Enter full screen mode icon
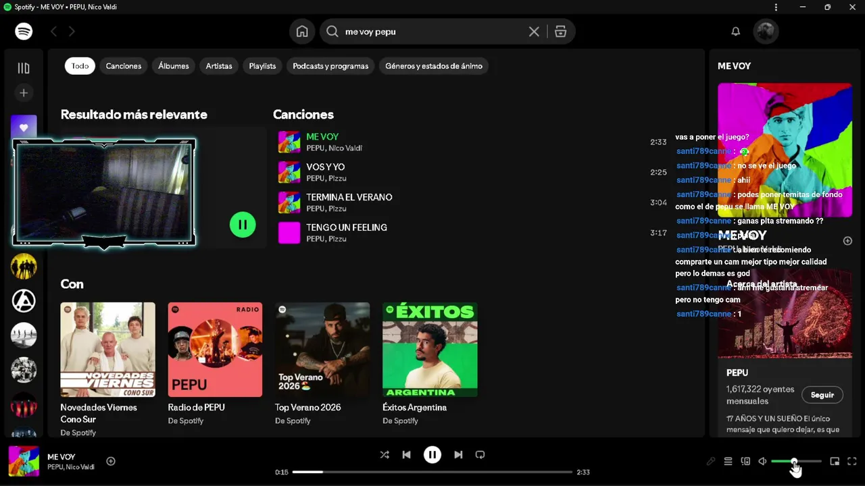 (x=851, y=461)
